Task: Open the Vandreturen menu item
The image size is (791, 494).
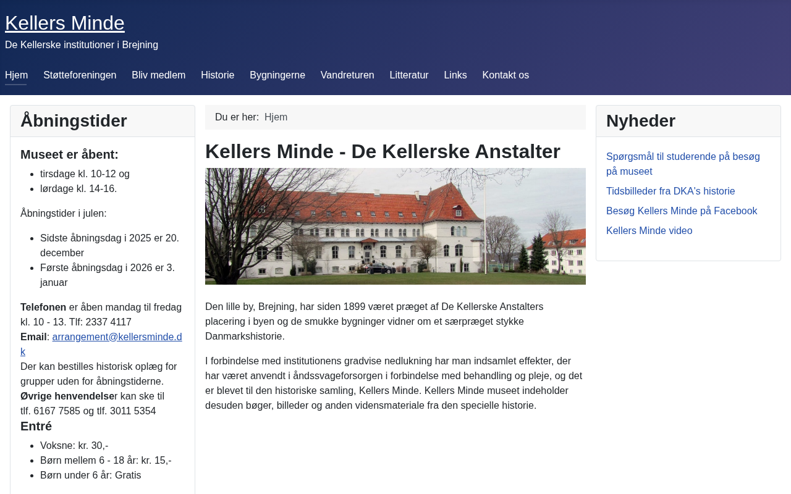Action: [347, 75]
